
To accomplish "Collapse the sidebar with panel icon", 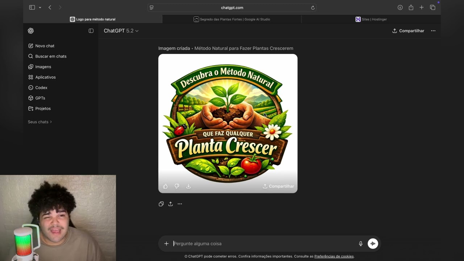I will [x=91, y=31].
